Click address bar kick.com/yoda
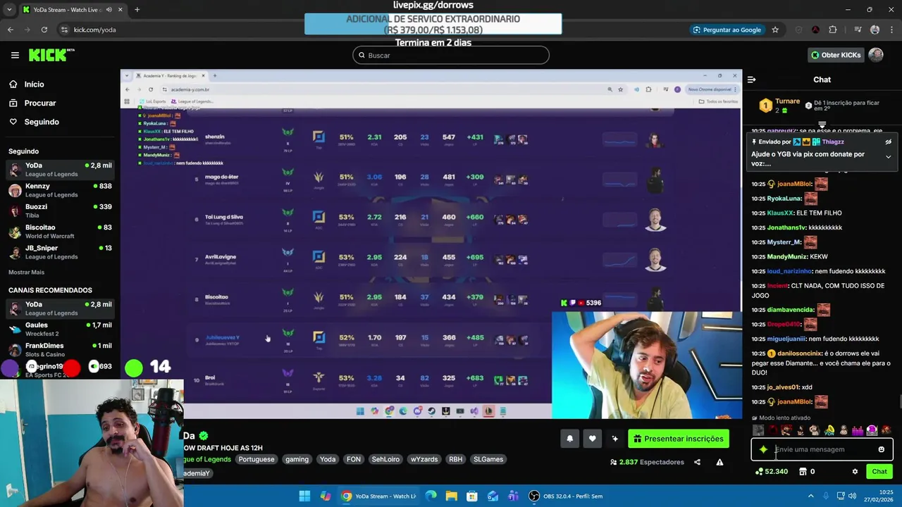This screenshot has width=902, height=507. click(x=94, y=30)
